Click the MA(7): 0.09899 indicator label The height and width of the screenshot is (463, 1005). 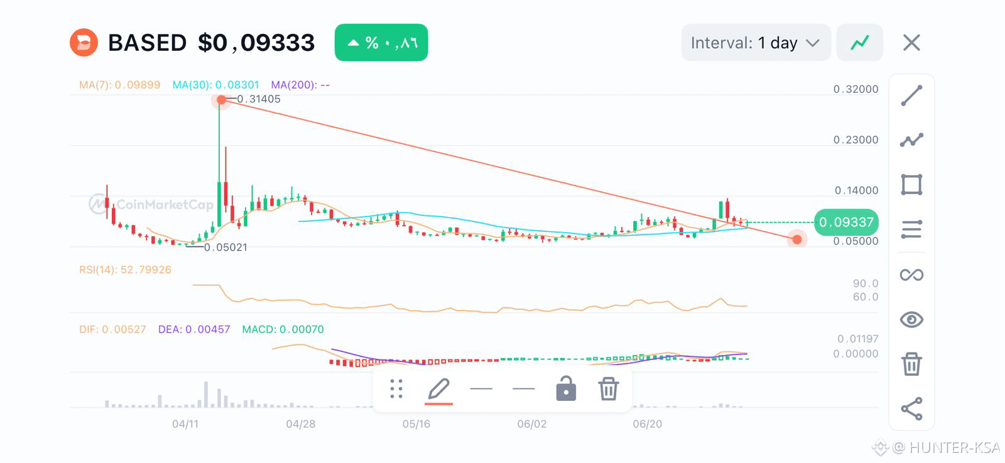119,85
